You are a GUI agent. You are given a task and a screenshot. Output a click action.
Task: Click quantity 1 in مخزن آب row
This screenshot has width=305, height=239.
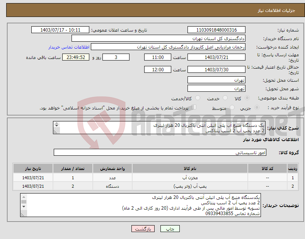(73, 177)
